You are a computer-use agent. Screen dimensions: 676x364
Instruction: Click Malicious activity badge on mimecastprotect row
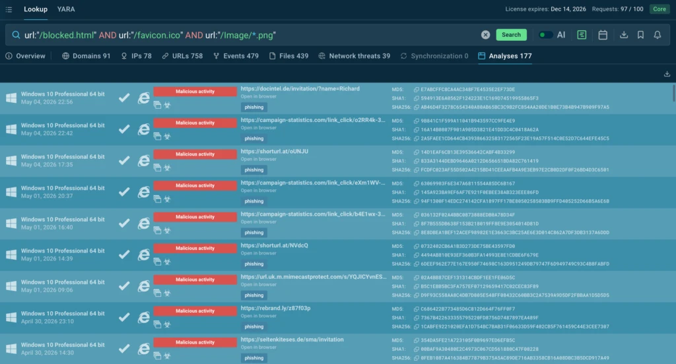(x=195, y=280)
